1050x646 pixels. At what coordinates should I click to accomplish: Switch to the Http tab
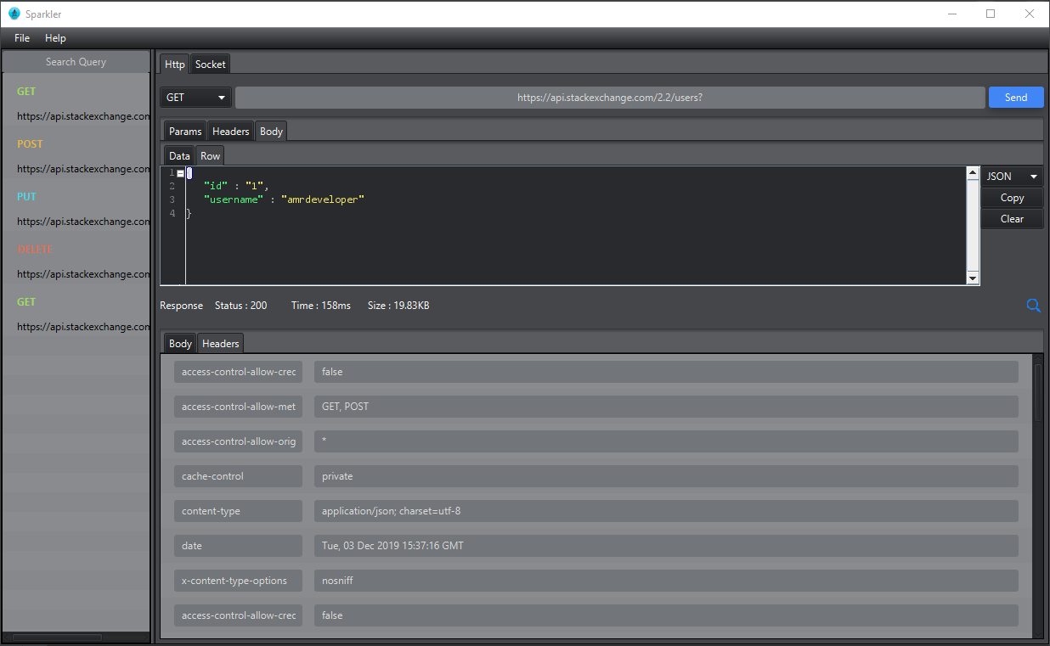pyautogui.click(x=174, y=65)
